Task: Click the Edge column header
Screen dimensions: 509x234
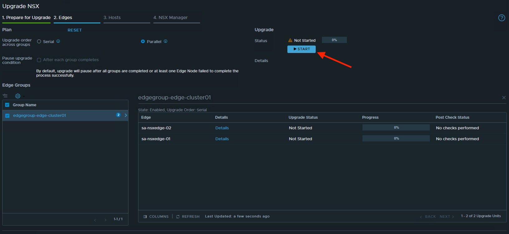Action: (146, 117)
